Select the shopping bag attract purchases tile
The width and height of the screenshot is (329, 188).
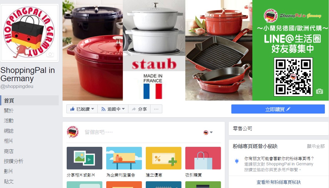point(203,158)
